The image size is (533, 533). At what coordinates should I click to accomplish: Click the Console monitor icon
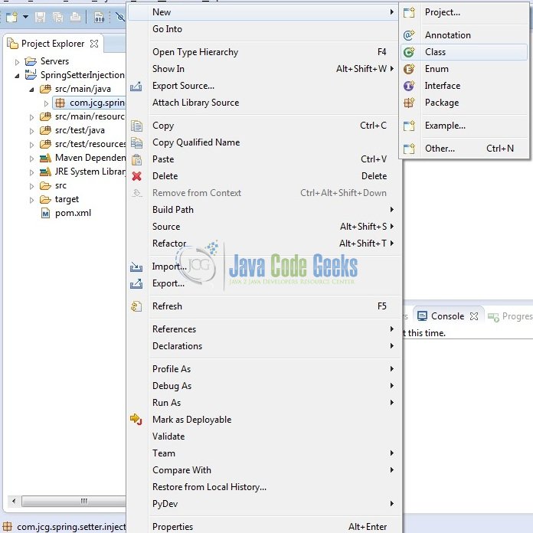[x=422, y=316]
